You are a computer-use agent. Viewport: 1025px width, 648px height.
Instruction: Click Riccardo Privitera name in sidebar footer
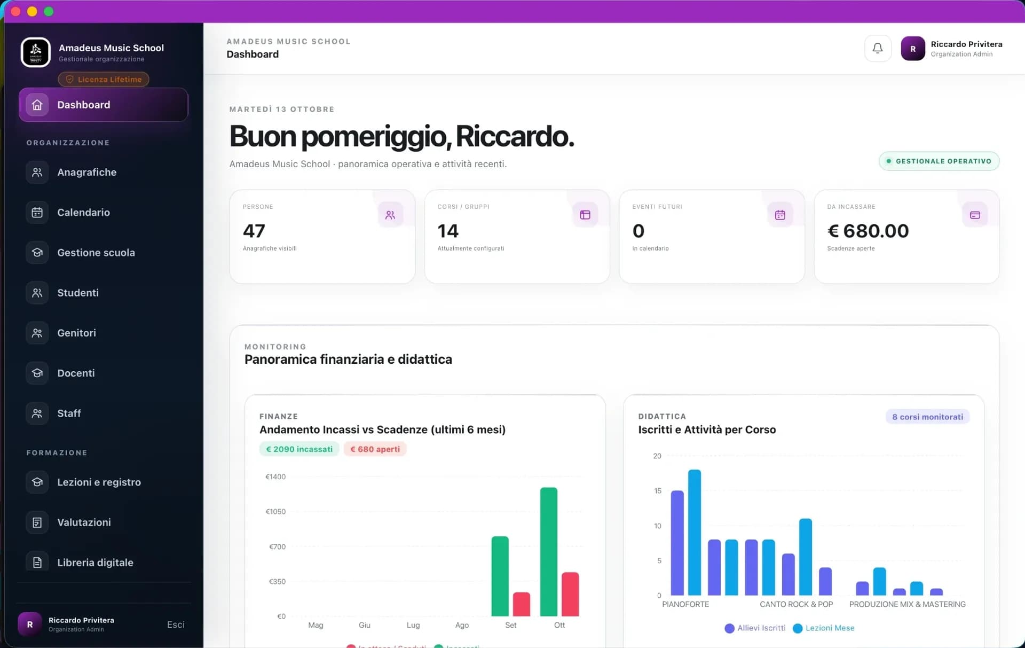[81, 620]
